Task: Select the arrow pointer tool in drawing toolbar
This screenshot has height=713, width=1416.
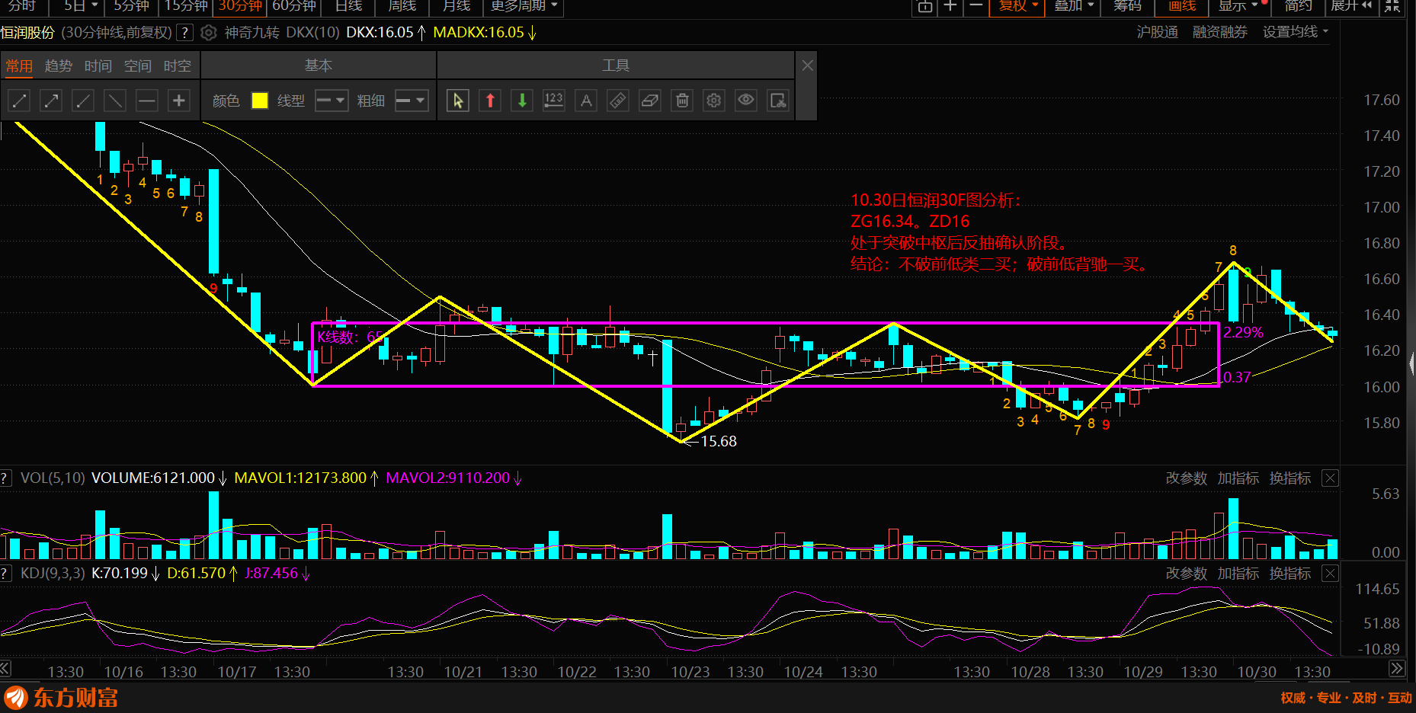Action: (457, 101)
